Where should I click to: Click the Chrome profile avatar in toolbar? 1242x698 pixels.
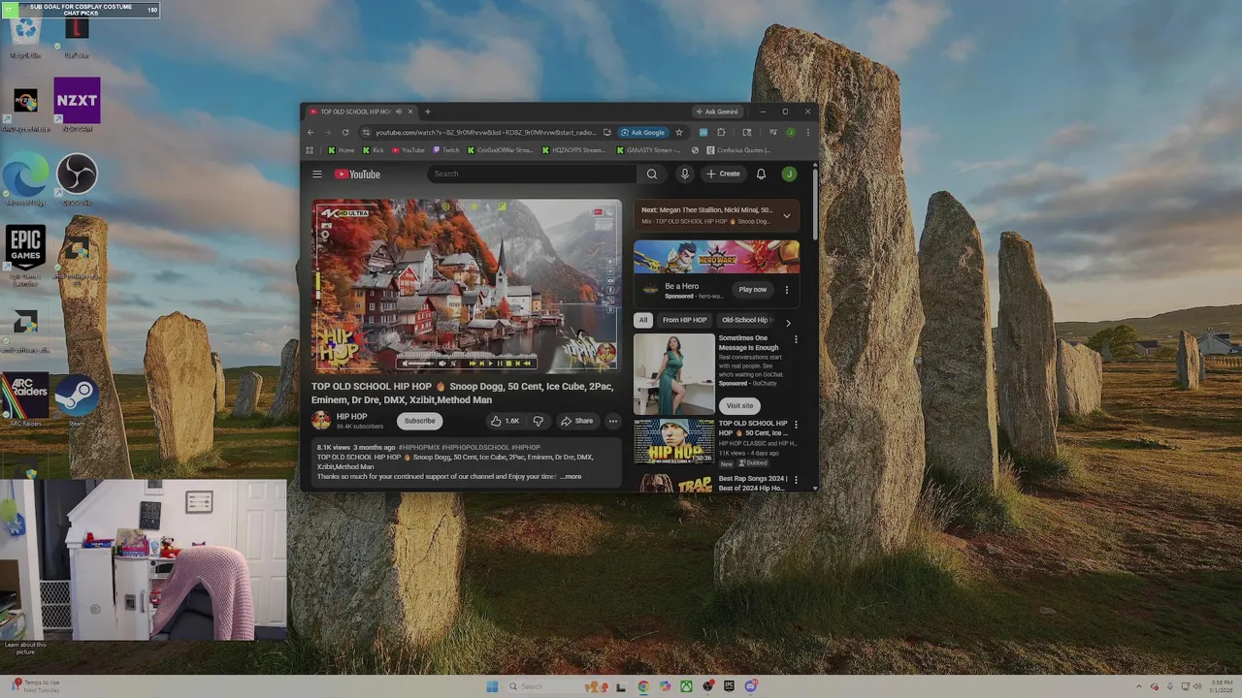point(791,133)
